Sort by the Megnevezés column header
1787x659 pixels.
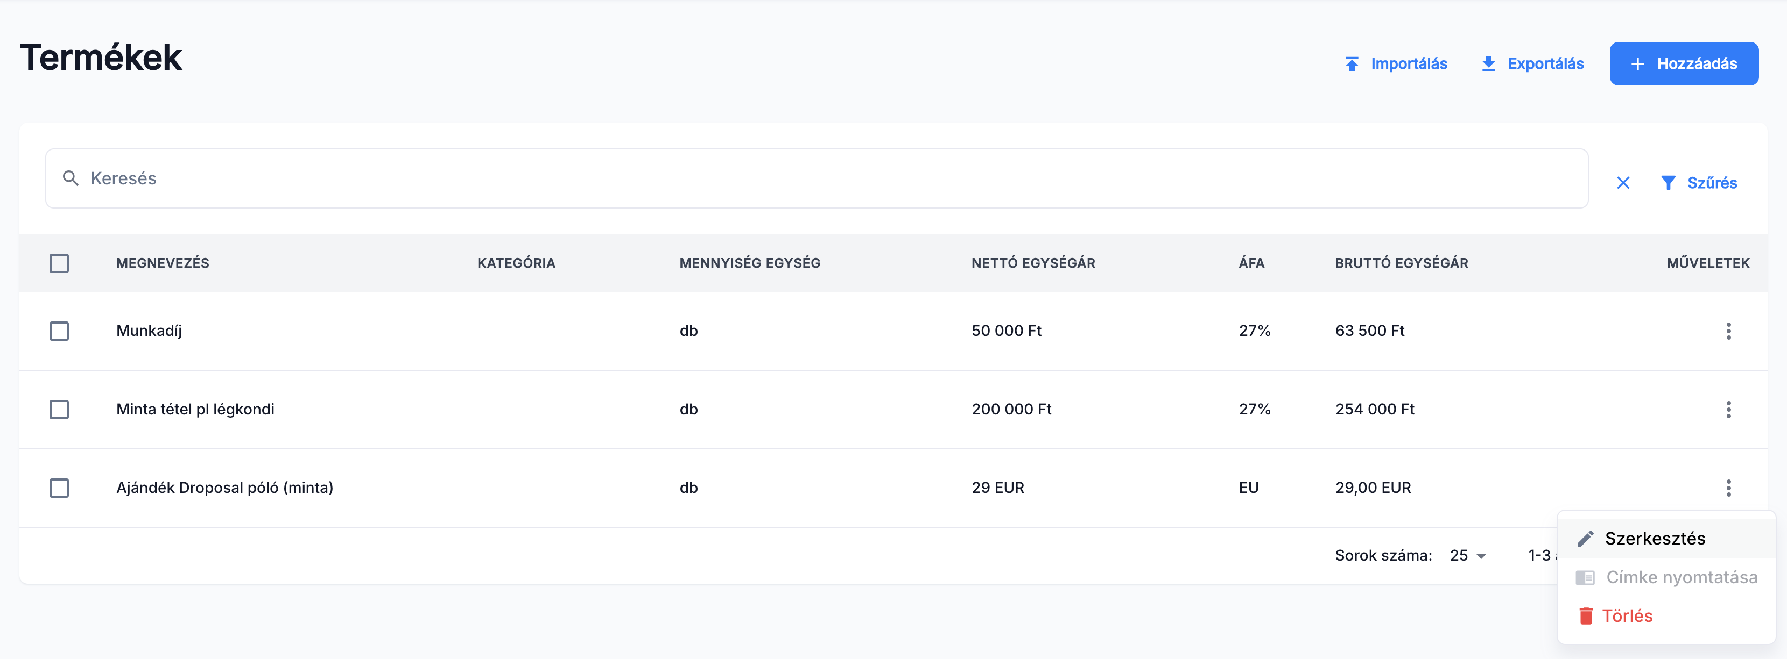(x=163, y=263)
